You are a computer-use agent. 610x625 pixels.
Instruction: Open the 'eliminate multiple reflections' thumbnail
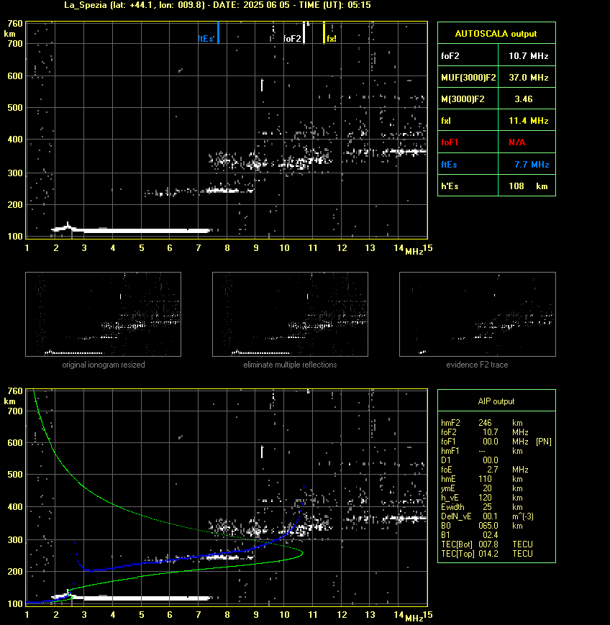click(x=290, y=314)
